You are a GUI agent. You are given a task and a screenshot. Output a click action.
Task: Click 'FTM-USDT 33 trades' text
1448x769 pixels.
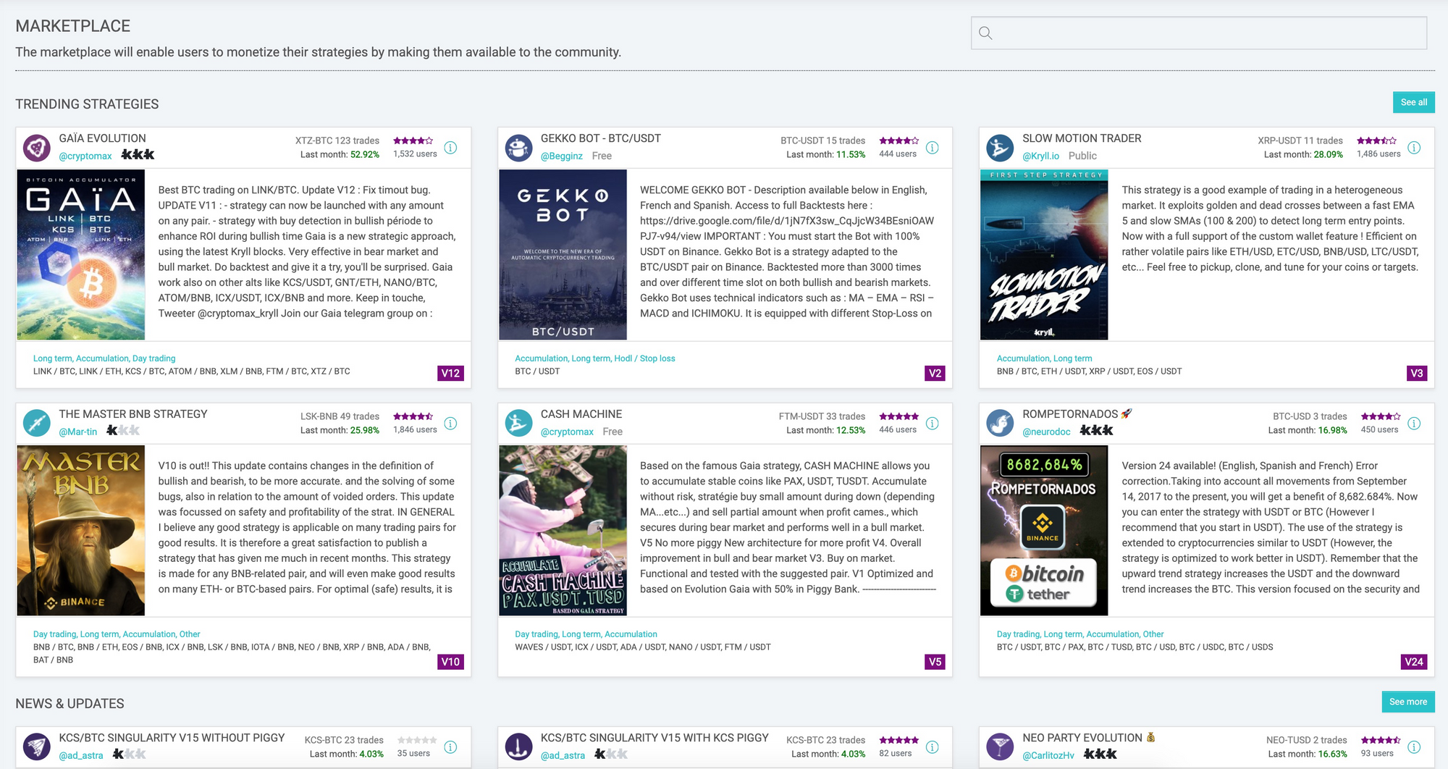coord(822,416)
